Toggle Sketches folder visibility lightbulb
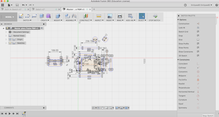 (x=10, y=43)
